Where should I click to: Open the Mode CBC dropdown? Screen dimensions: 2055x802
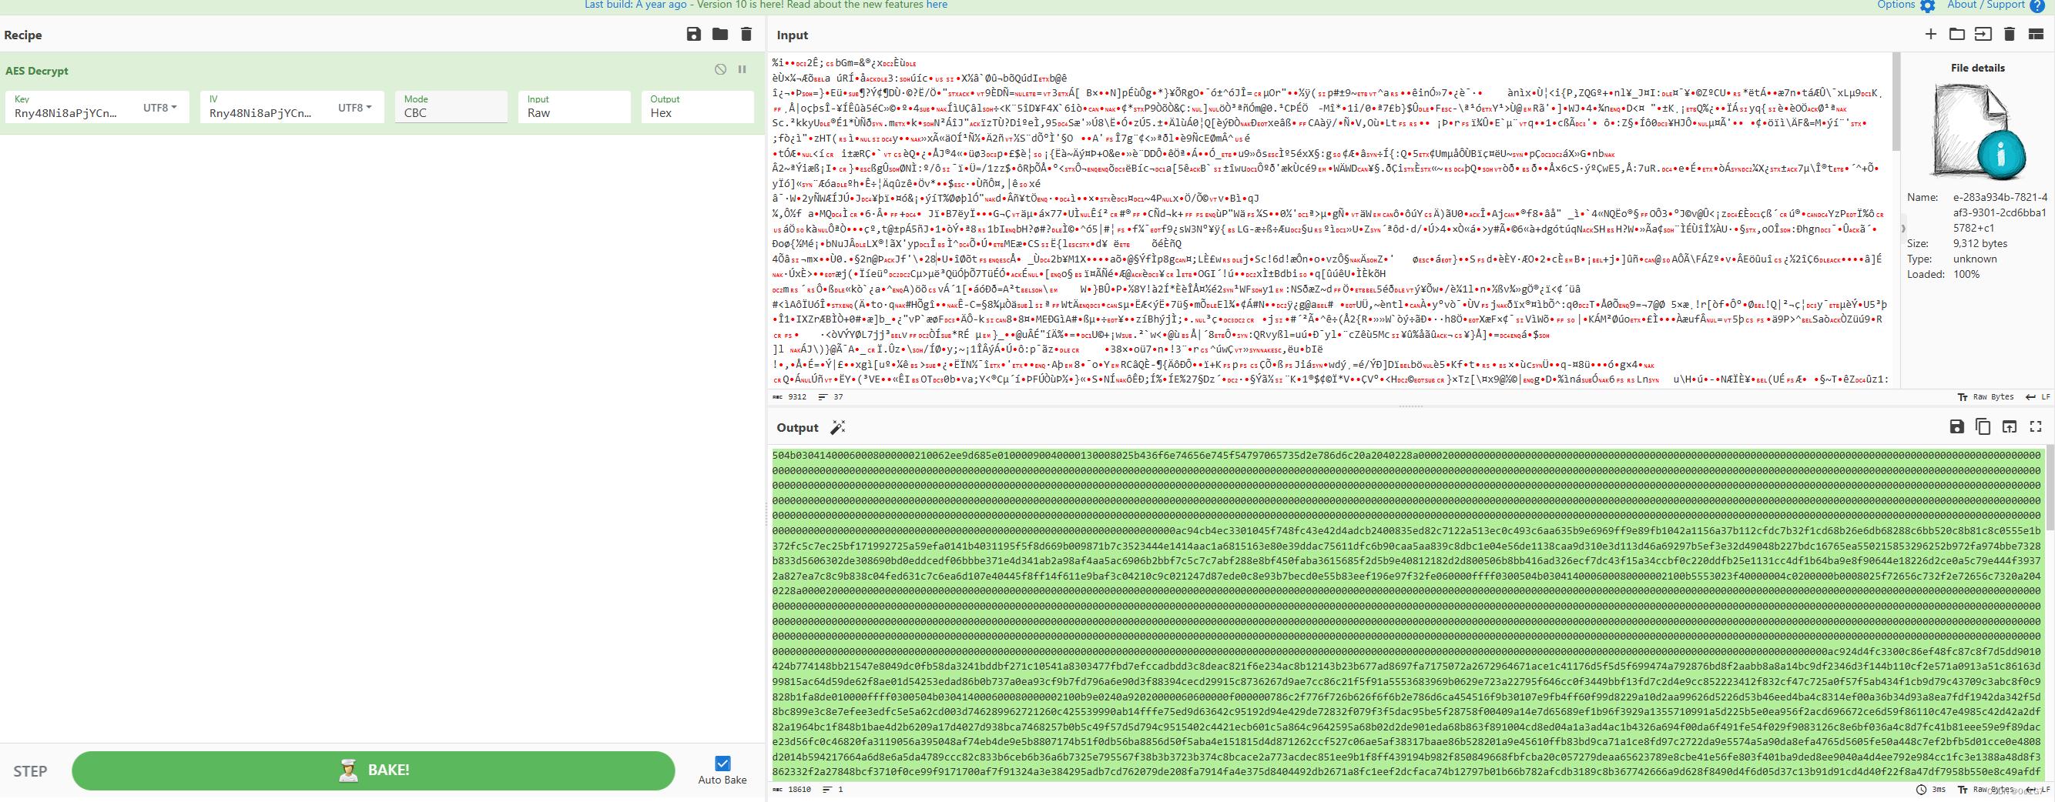coord(451,107)
